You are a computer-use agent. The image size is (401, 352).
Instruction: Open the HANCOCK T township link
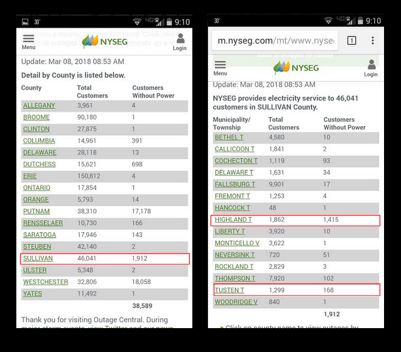(x=232, y=208)
